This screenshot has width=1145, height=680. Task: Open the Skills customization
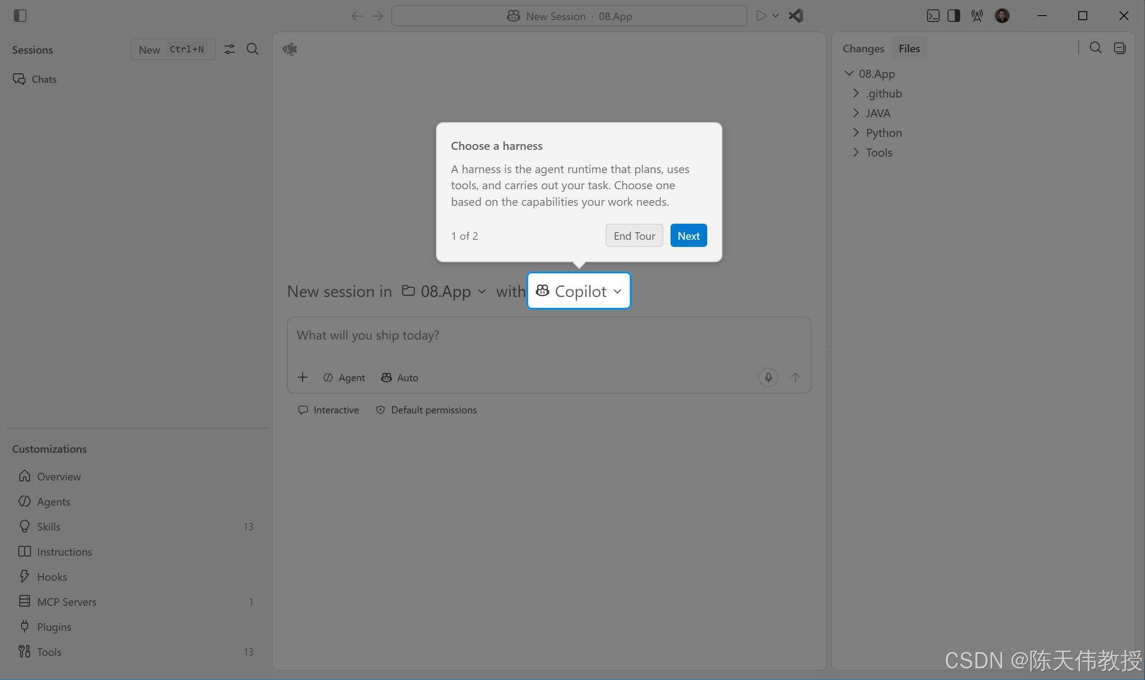click(137, 527)
